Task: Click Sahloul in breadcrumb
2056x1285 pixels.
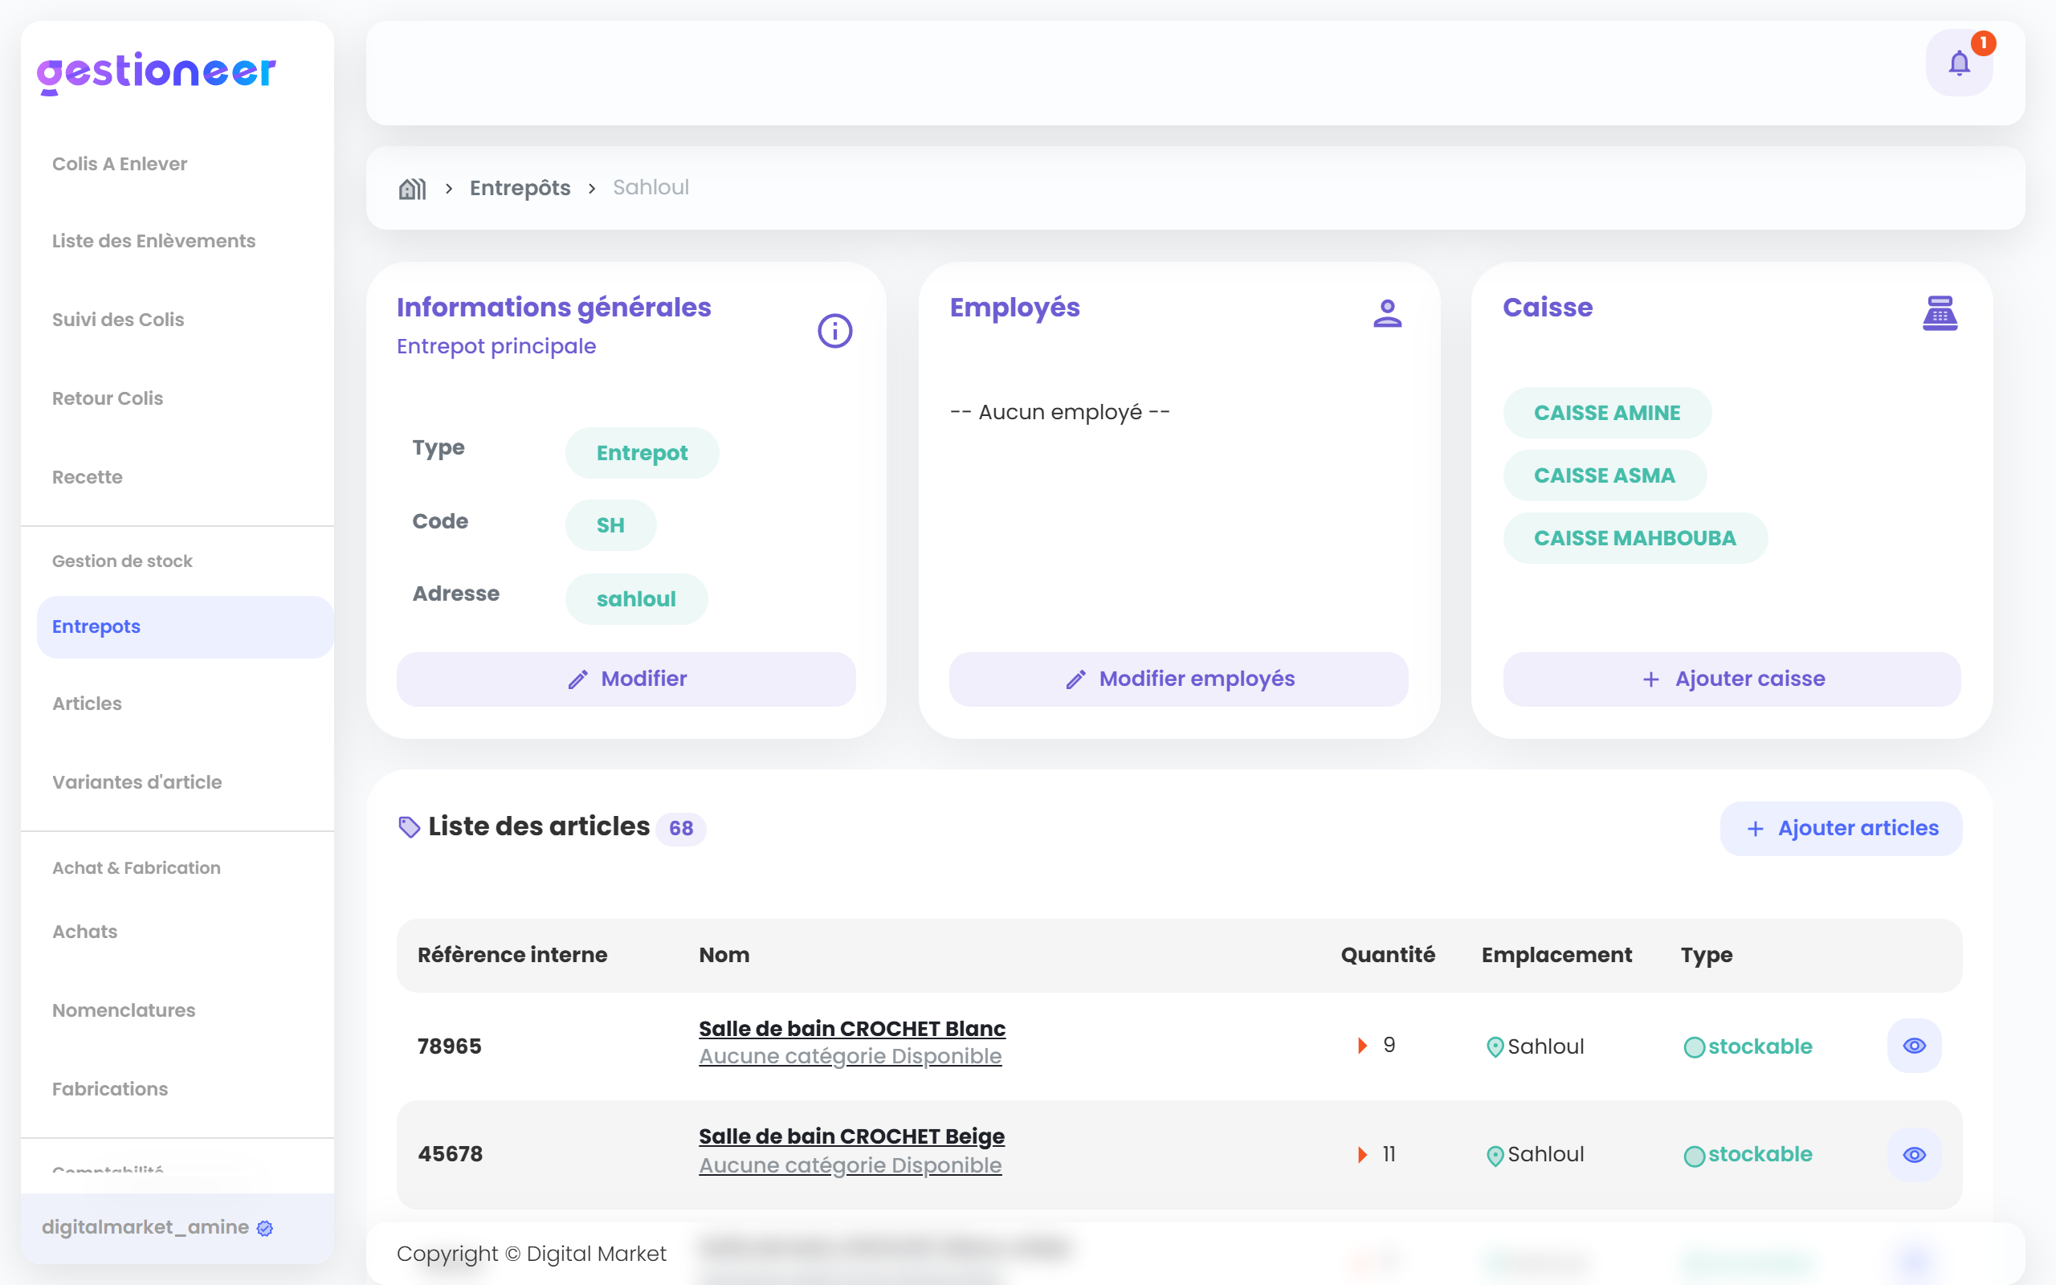Action: 651,188
